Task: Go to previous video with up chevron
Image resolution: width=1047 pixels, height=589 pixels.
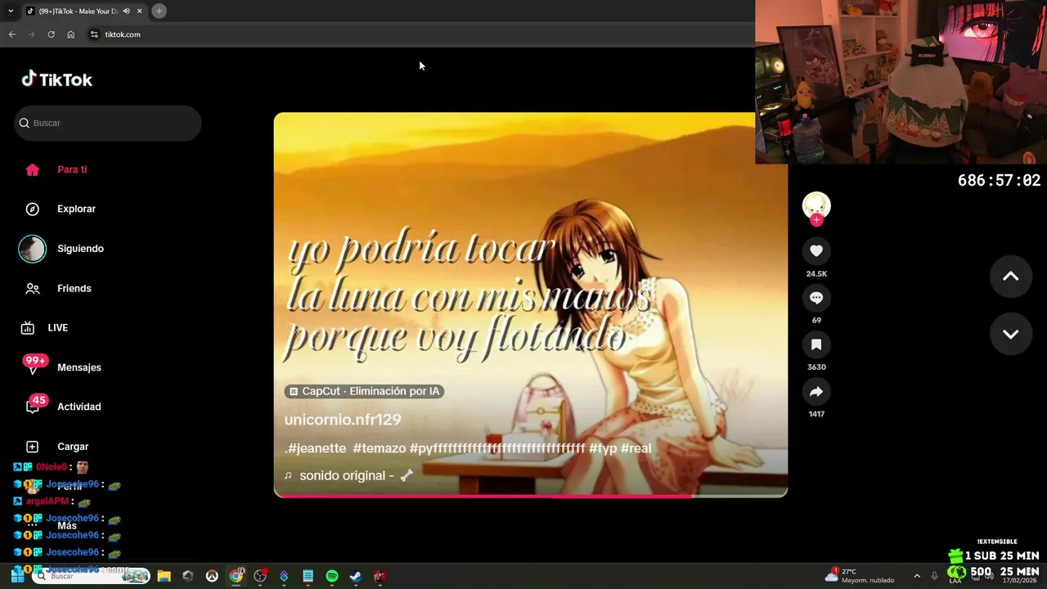Action: (x=1011, y=277)
